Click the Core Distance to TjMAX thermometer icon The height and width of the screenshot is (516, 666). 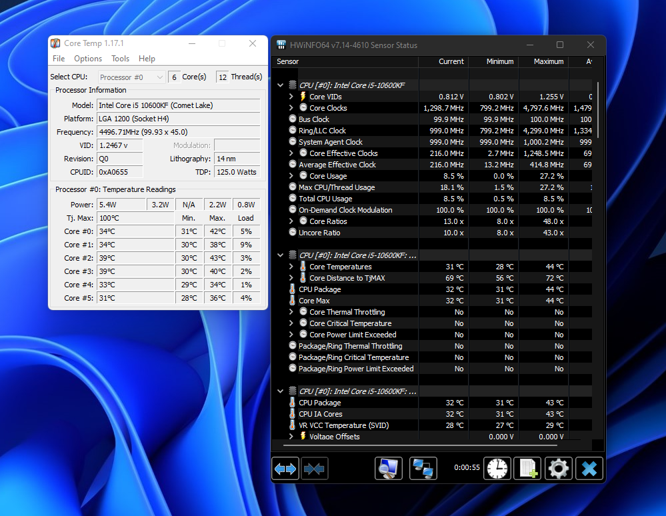pos(303,278)
